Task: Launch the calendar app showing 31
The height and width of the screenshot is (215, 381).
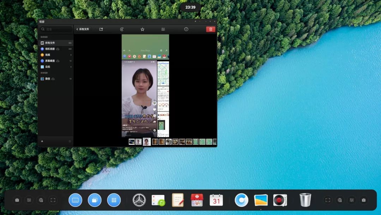Action: click(216, 200)
